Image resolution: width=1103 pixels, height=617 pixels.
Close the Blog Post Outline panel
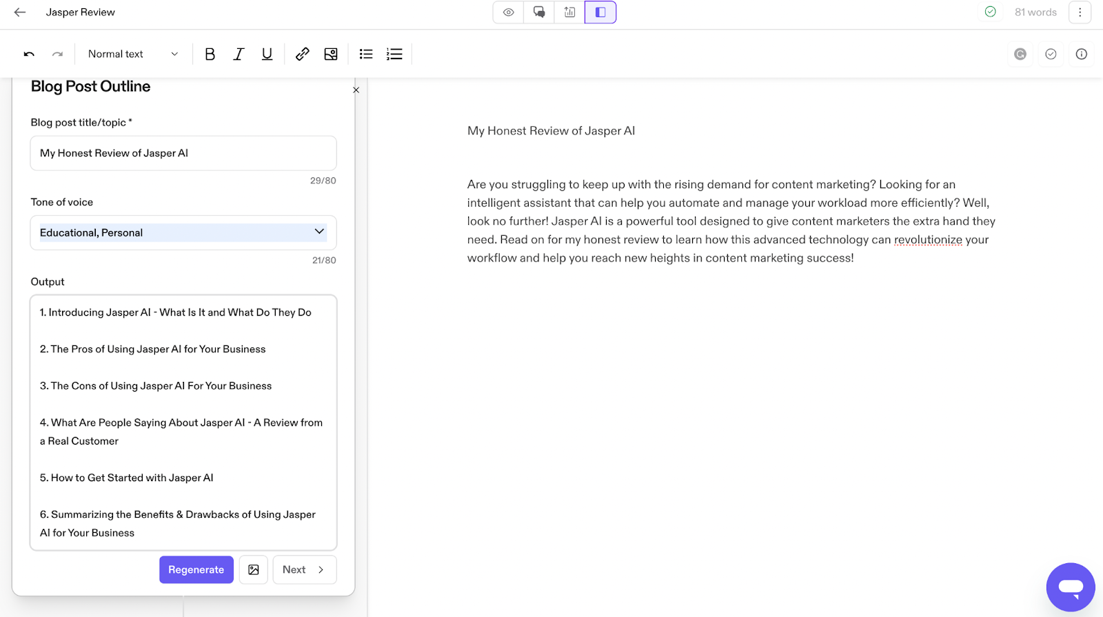(356, 90)
